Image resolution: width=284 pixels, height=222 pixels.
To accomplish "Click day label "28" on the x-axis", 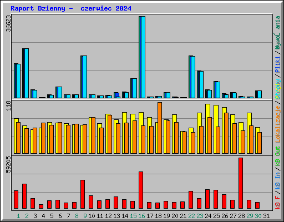I will pos(241,216).
